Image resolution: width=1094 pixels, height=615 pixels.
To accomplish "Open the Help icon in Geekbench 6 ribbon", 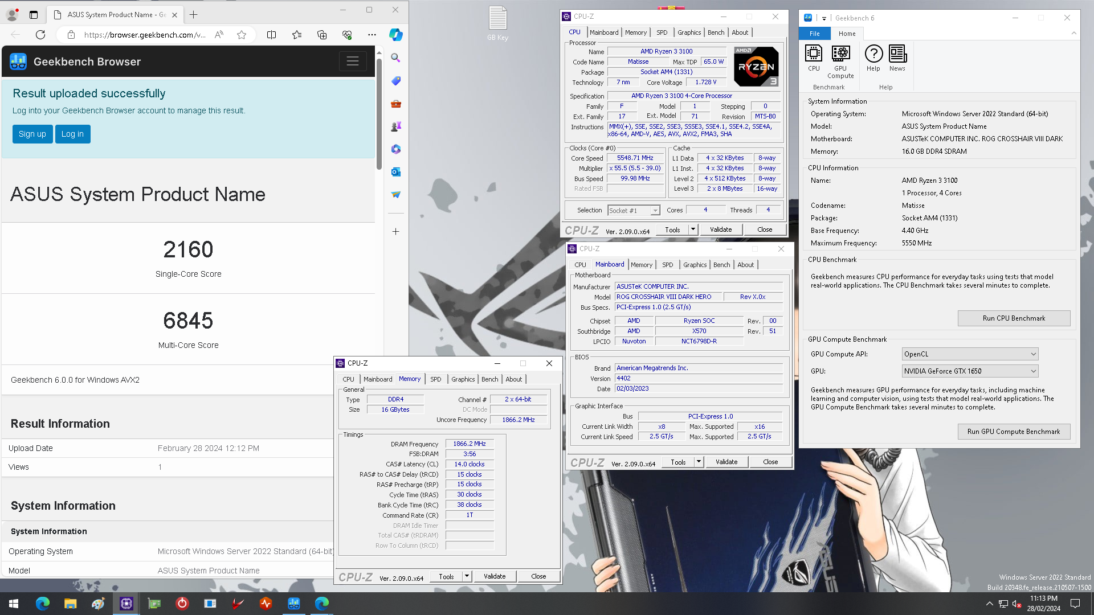I will coord(873,58).
